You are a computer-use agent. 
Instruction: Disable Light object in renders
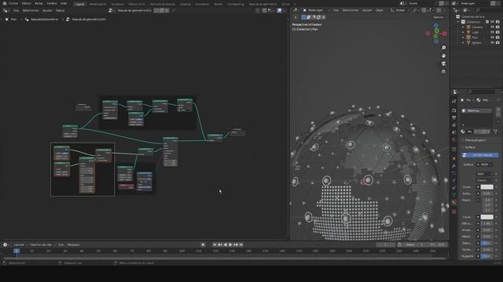497,32
